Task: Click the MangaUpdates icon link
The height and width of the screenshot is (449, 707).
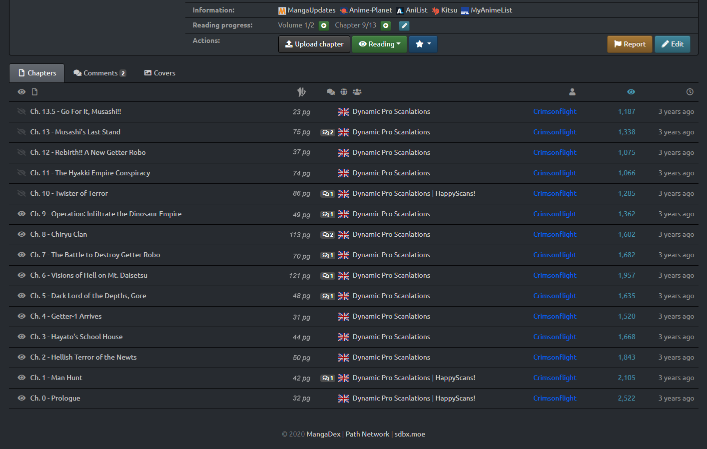Action: pyautogui.click(x=282, y=10)
